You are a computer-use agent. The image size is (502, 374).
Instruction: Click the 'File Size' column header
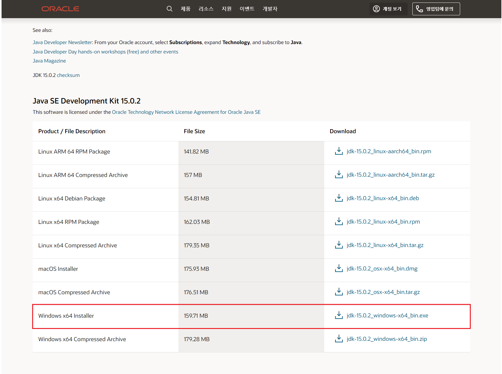[194, 131]
